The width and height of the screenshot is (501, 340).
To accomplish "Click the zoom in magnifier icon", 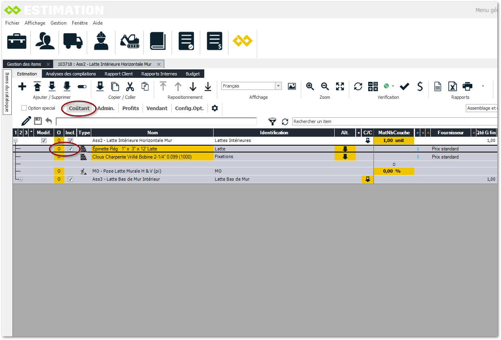I will click(x=310, y=86).
